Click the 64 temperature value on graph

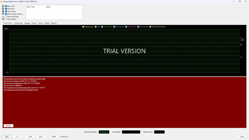[241, 45]
